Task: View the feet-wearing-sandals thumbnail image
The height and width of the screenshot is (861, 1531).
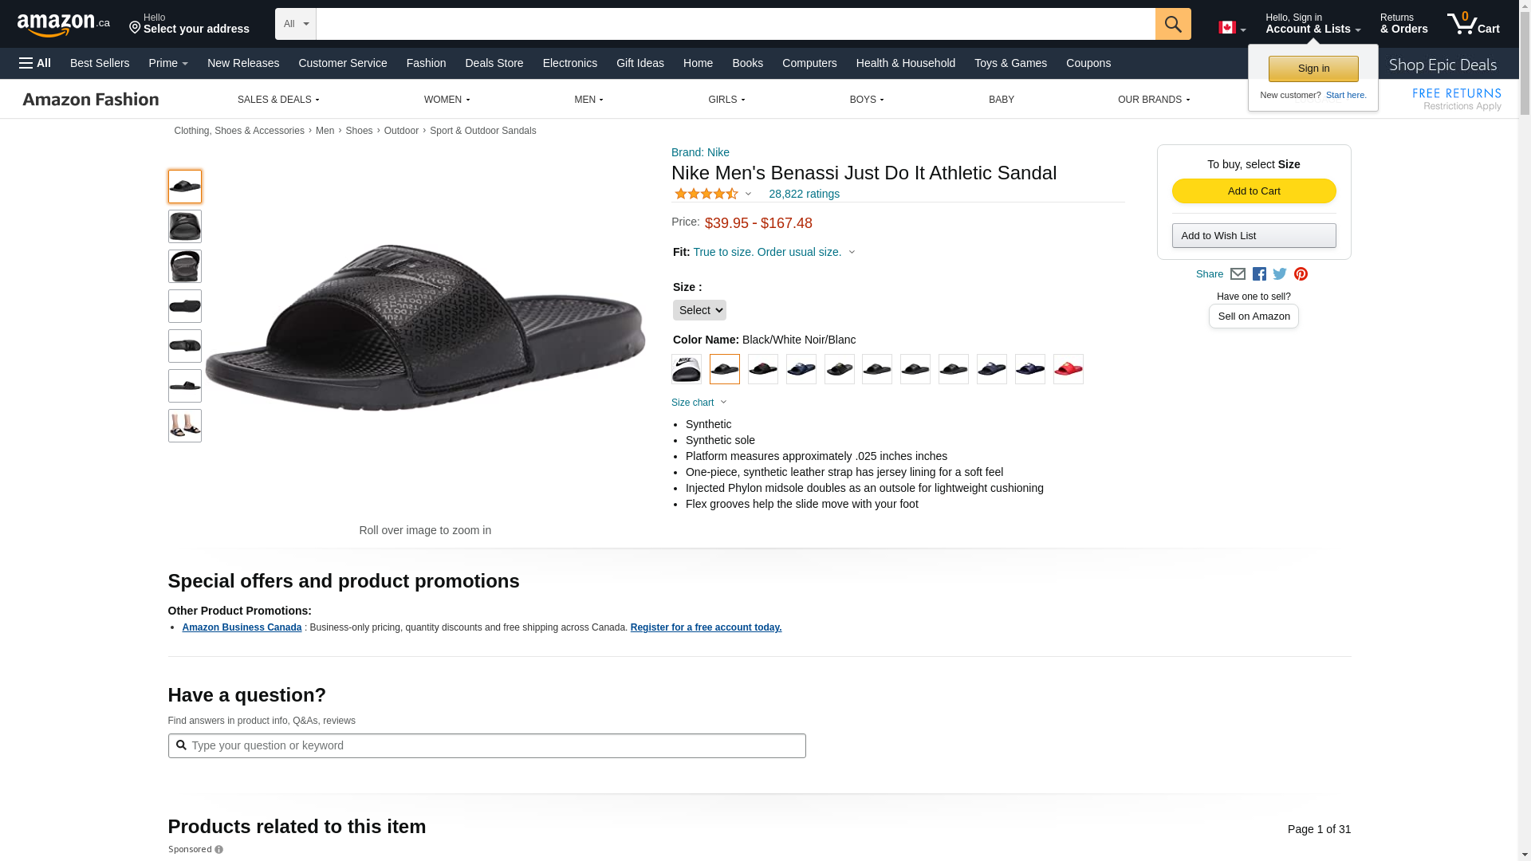Action: tap(184, 426)
